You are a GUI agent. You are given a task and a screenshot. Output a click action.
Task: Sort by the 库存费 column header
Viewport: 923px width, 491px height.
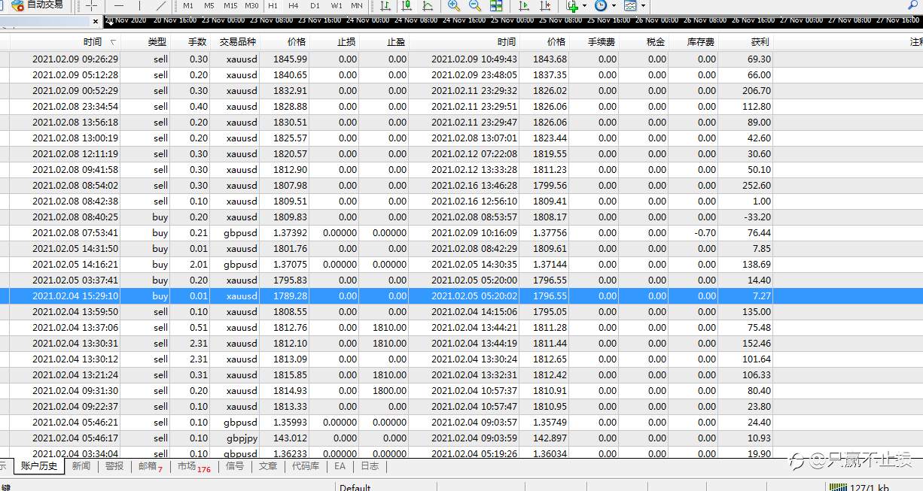point(701,42)
